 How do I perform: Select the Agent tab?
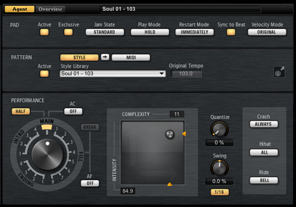20,9
